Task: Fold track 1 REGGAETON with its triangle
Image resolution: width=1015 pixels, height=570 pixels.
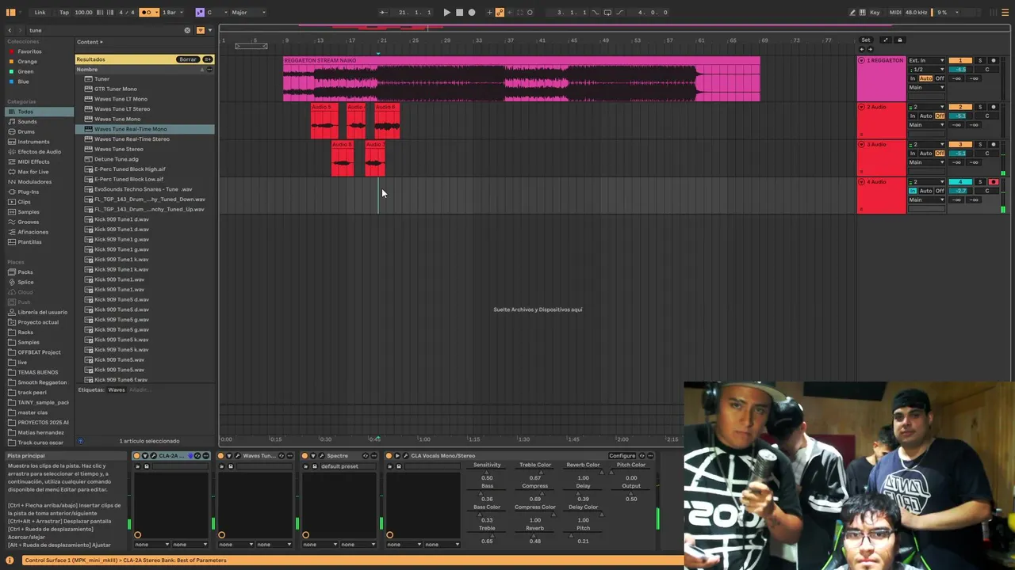Action: click(x=861, y=60)
